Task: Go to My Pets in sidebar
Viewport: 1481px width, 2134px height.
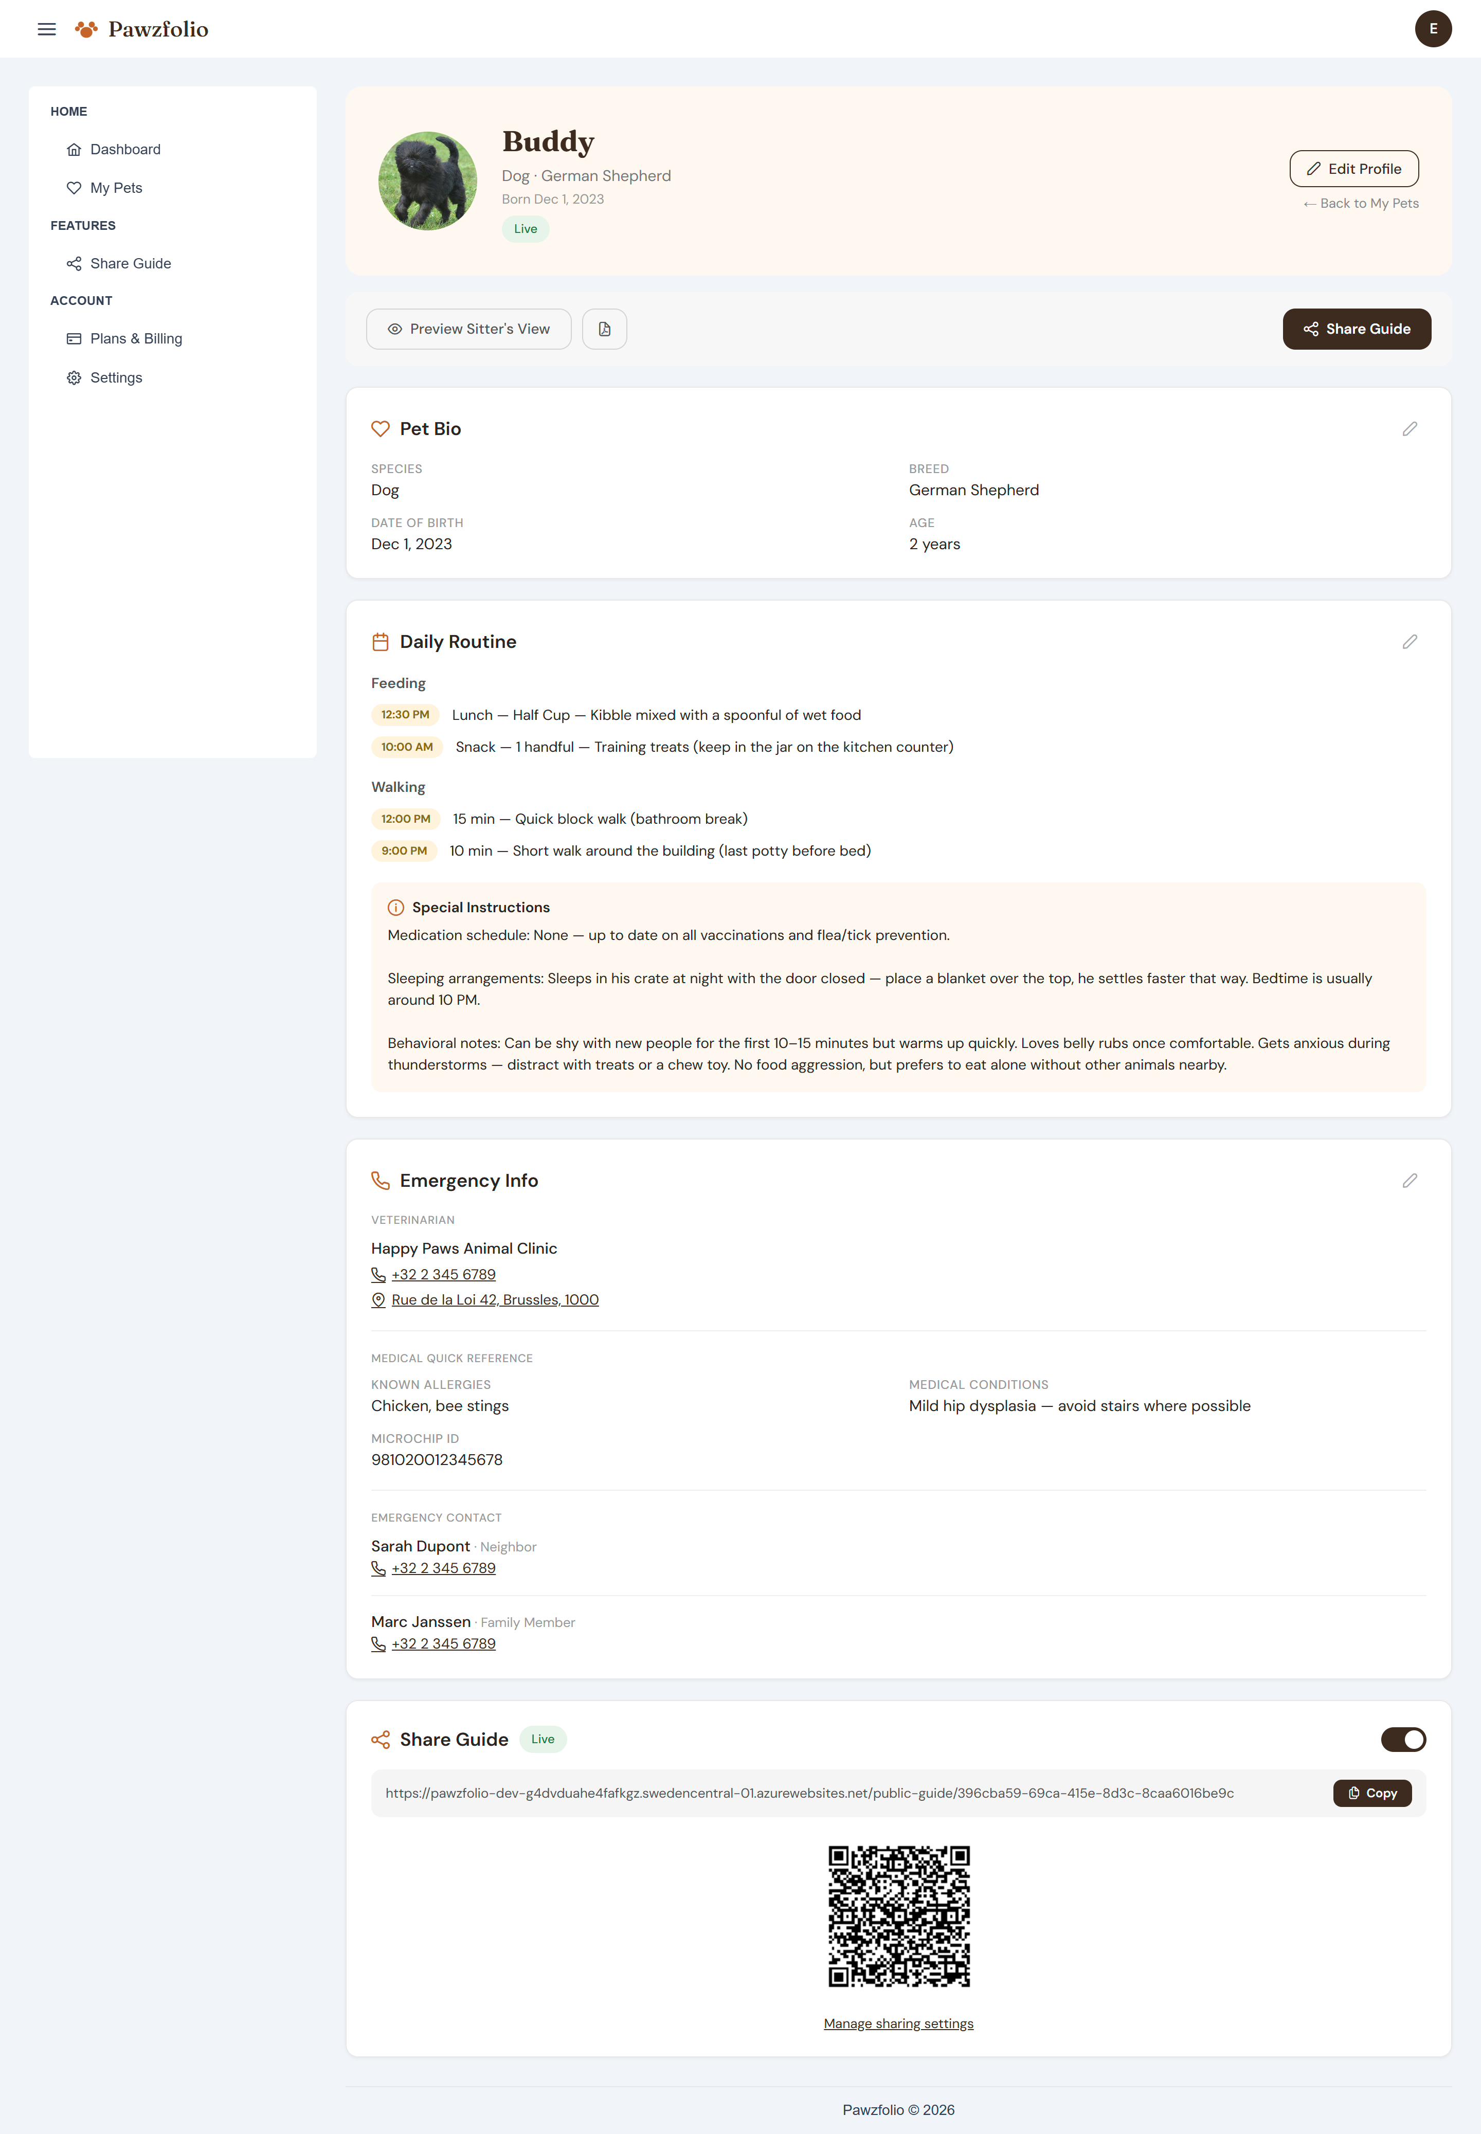Action: pyautogui.click(x=116, y=187)
